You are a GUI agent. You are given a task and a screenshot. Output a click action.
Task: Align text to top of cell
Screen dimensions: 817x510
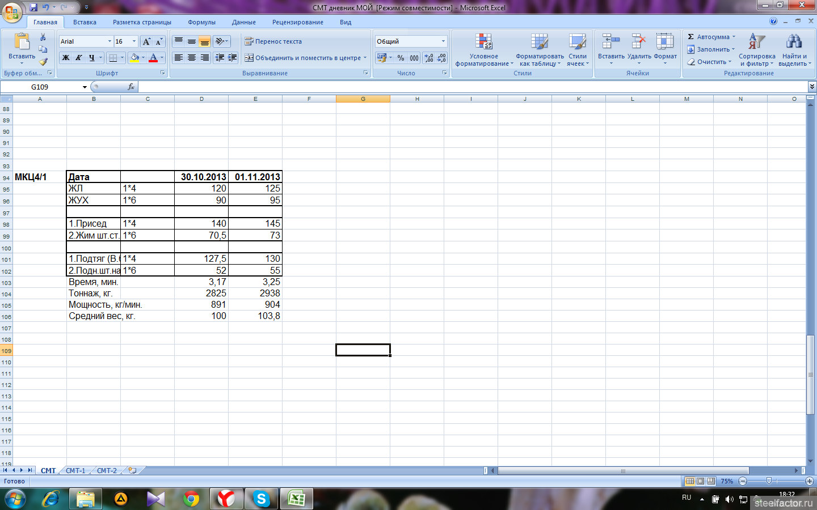click(x=179, y=41)
